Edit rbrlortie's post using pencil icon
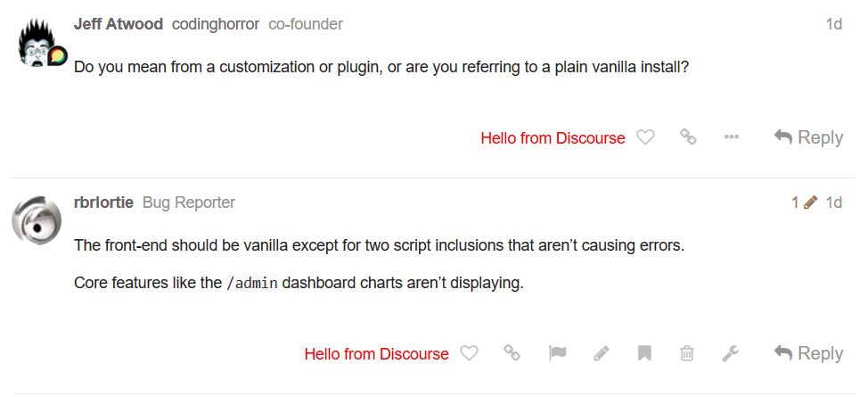The width and height of the screenshot is (868, 397). [x=602, y=353]
